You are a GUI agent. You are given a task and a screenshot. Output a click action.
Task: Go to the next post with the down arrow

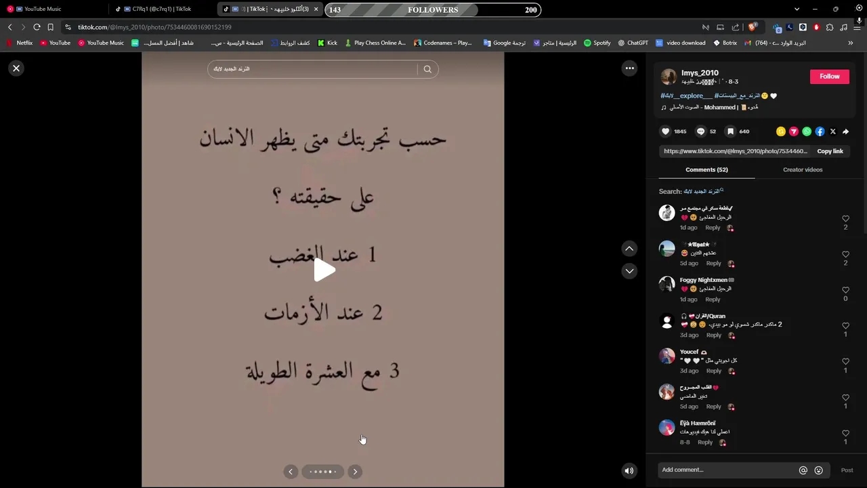point(629,271)
